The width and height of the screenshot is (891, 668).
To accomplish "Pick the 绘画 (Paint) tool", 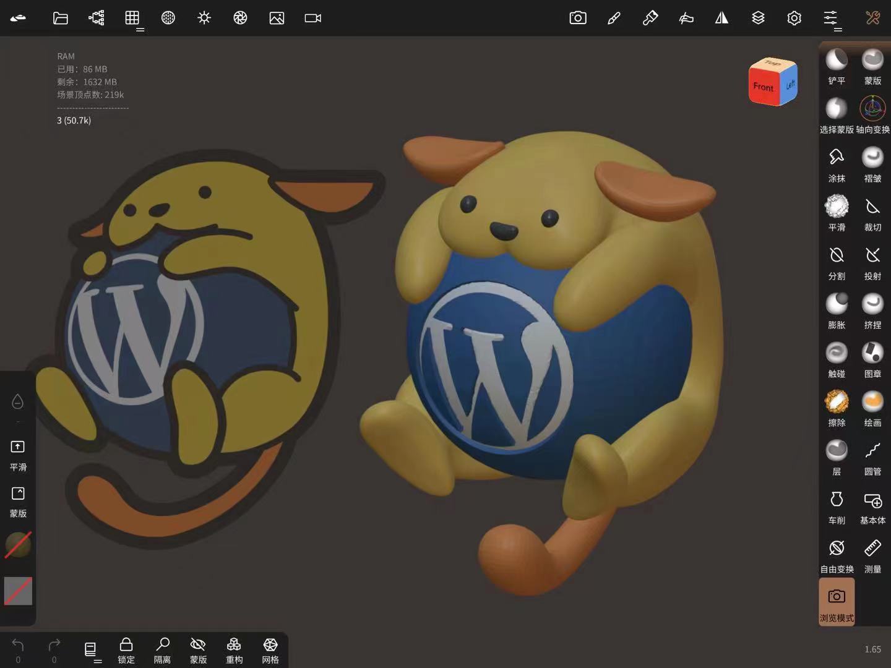I will [872, 408].
